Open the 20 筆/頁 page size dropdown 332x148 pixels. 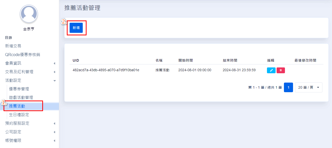pyautogui.click(x=308, y=87)
